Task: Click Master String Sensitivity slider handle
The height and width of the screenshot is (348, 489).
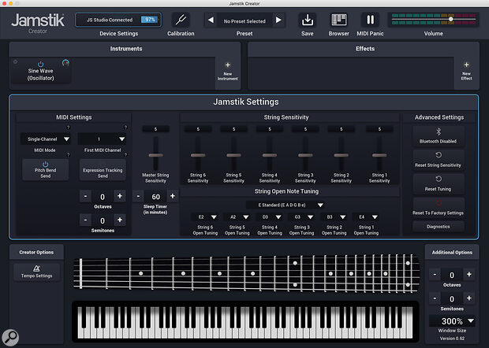Action: [155, 155]
